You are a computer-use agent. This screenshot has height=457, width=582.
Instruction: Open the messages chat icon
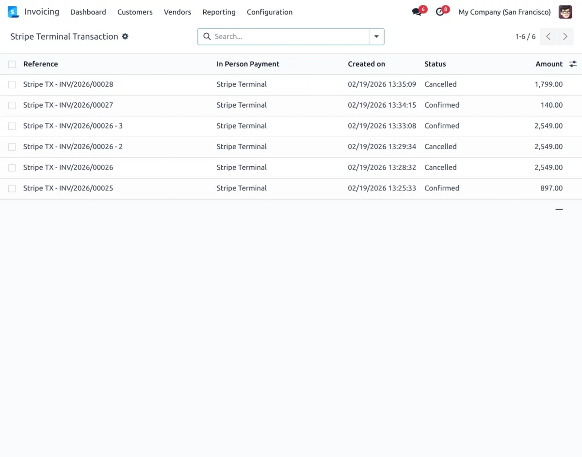coord(417,12)
